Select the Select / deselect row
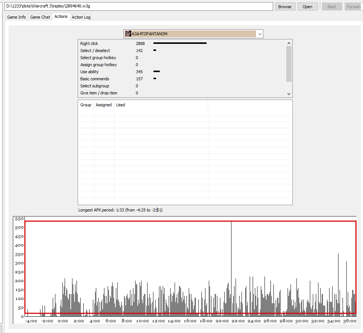363x333 pixels. (182, 51)
